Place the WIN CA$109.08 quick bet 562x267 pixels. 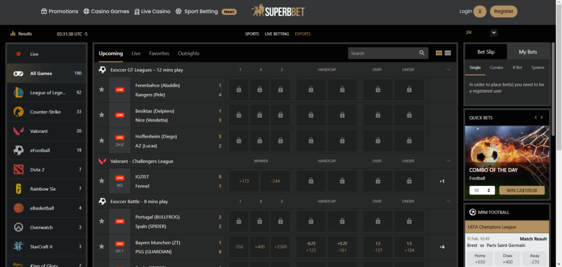click(x=521, y=190)
